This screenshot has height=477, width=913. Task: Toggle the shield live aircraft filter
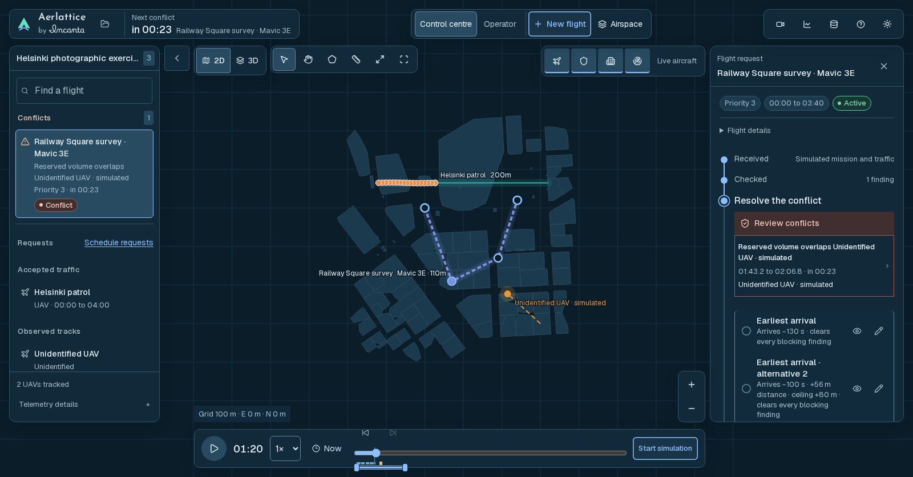584,60
